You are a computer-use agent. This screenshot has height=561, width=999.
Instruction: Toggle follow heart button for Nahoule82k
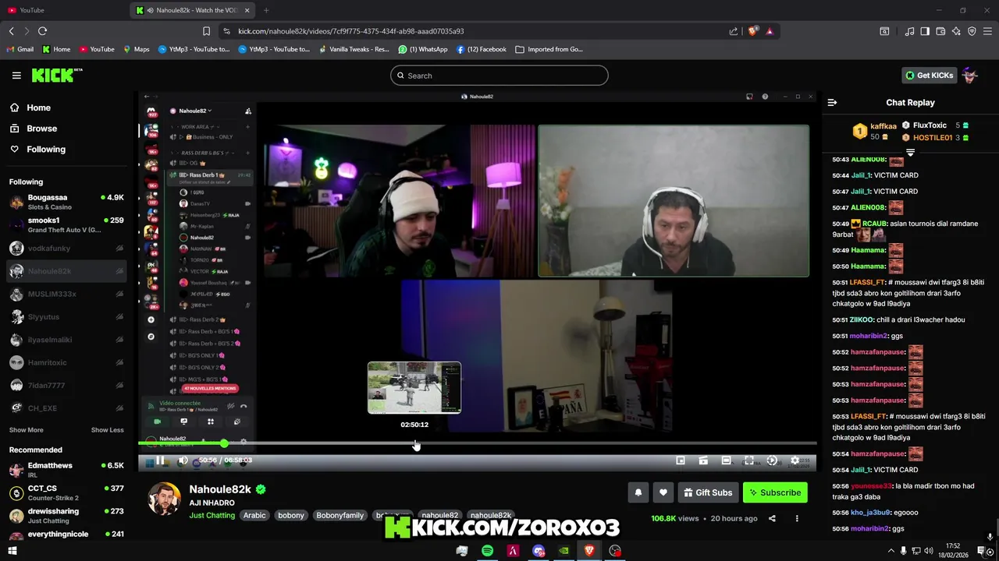click(x=663, y=492)
